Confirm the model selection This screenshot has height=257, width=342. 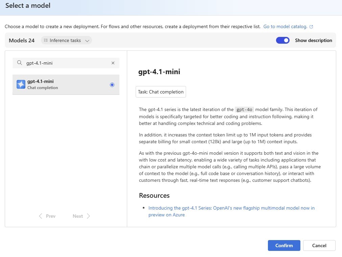284,245
